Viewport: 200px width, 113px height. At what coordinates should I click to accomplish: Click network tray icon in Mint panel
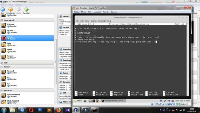click(x=165, y=101)
